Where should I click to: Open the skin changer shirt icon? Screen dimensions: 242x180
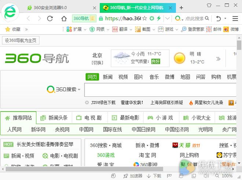[209, 5]
